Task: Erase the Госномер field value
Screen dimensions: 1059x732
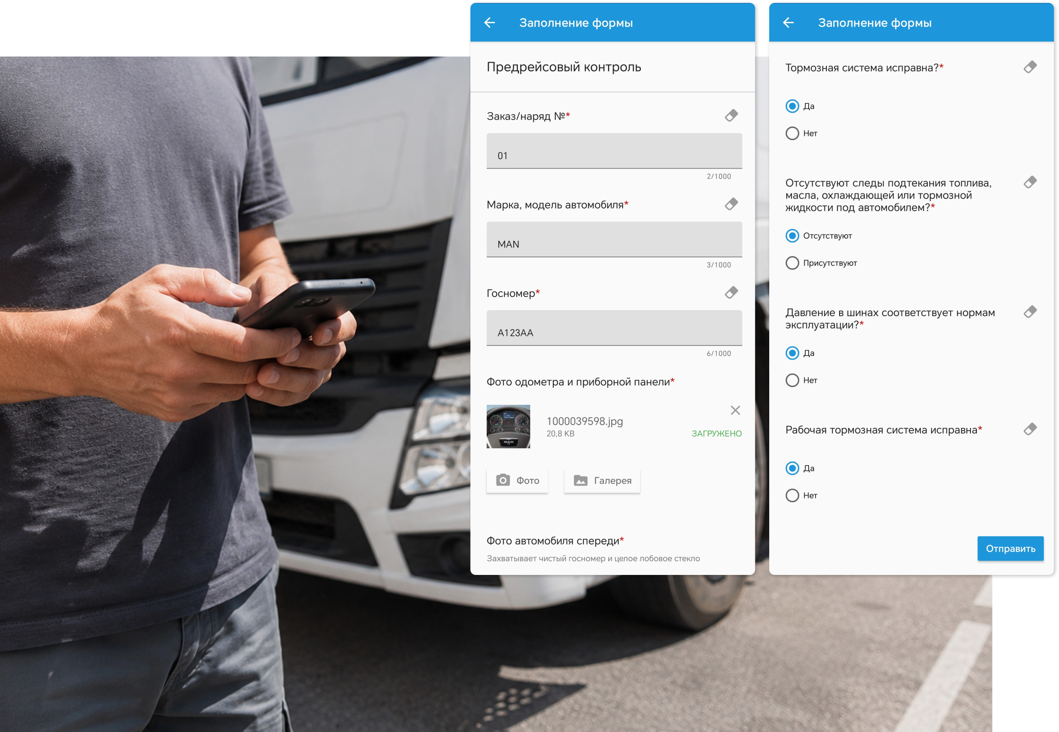Action: click(732, 292)
